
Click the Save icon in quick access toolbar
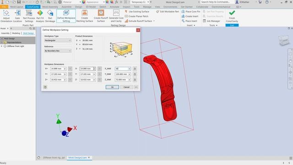click(19, 2)
